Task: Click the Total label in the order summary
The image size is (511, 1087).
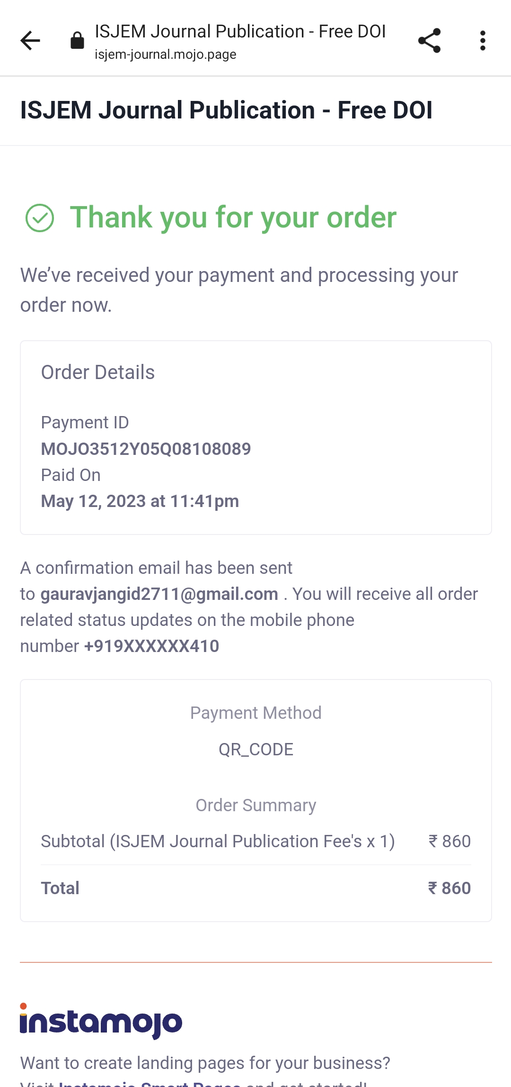Action: click(60, 888)
